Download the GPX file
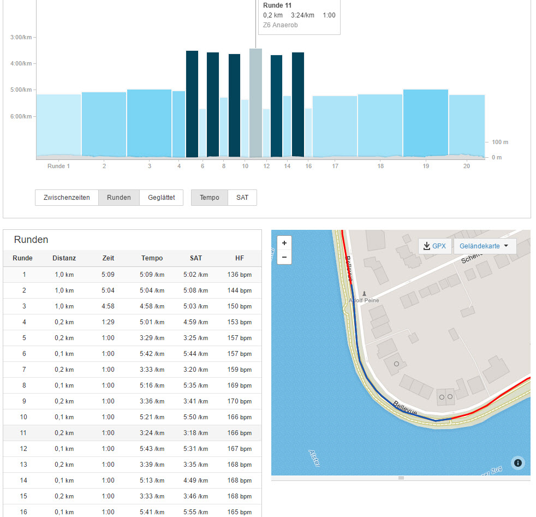The width and height of the screenshot is (536, 517). pos(434,246)
